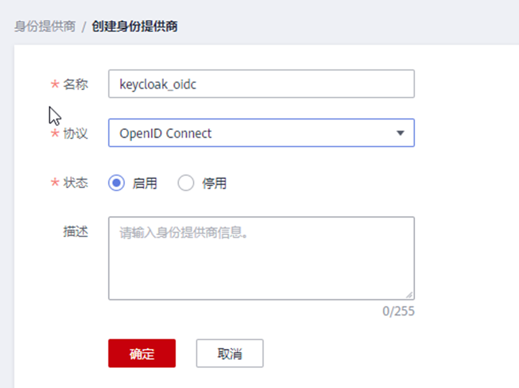Click the 名称 field label

75,84
